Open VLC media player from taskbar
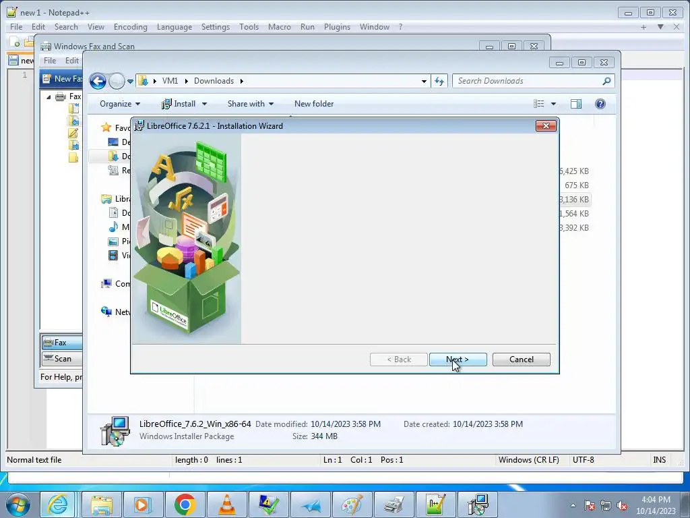The height and width of the screenshot is (518, 690). click(x=226, y=505)
